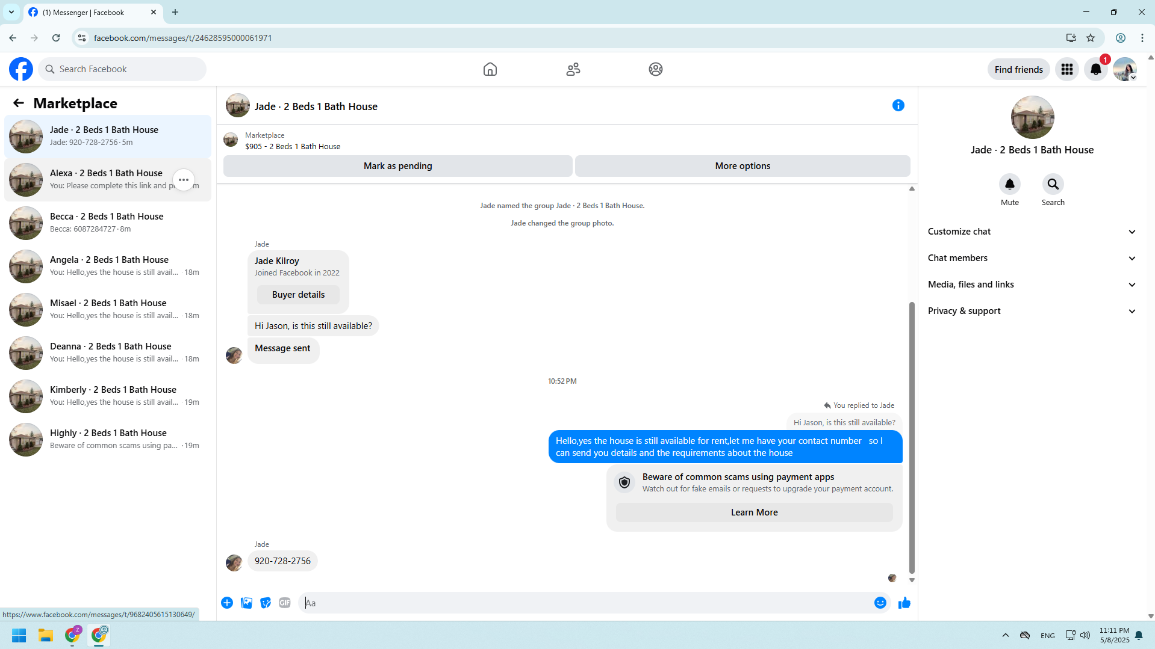Focus the message text input box
The image size is (1155, 649).
tap(584, 603)
